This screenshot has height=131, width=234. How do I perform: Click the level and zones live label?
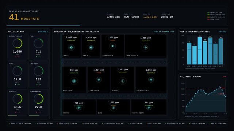(x=164, y=32)
